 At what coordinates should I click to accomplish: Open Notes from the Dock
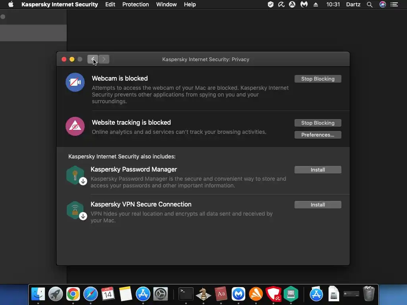click(x=126, y=294)
